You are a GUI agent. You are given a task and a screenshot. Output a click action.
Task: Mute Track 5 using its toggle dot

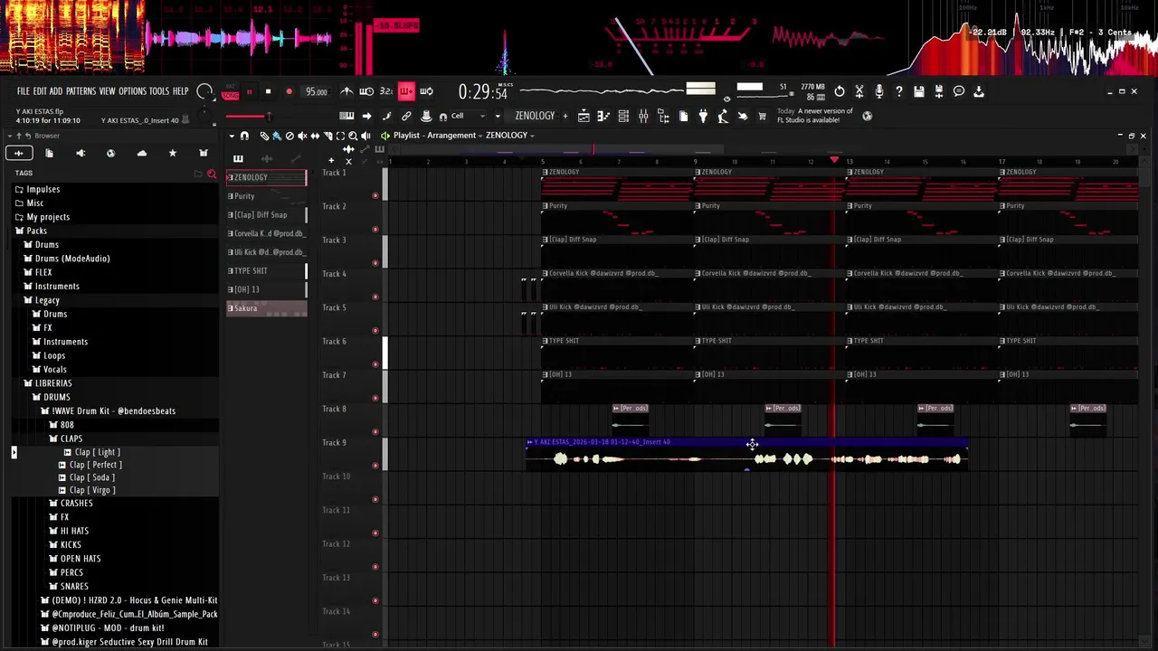point(375,330)
